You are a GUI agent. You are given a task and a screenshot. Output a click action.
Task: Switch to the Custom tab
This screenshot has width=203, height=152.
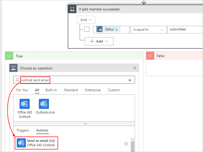(114, 90)
